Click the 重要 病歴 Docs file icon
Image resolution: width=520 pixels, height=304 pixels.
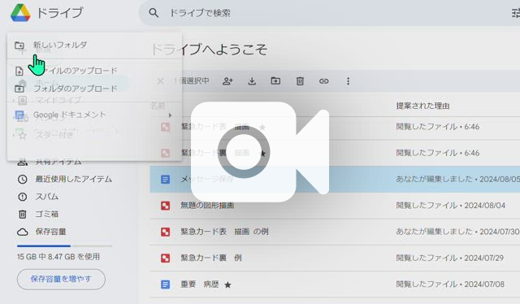click(x=165, y=284)
